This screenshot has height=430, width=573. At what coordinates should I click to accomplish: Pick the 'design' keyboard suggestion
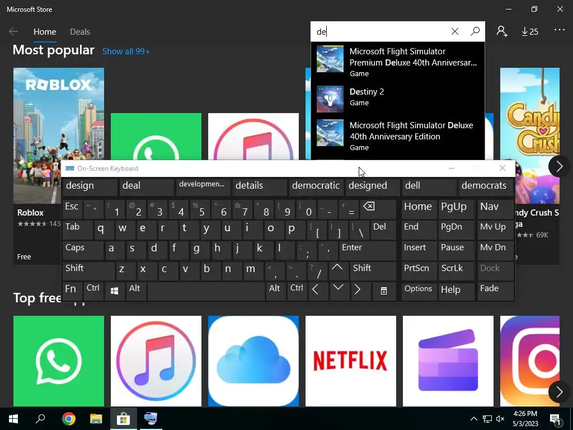click(90, 186)
